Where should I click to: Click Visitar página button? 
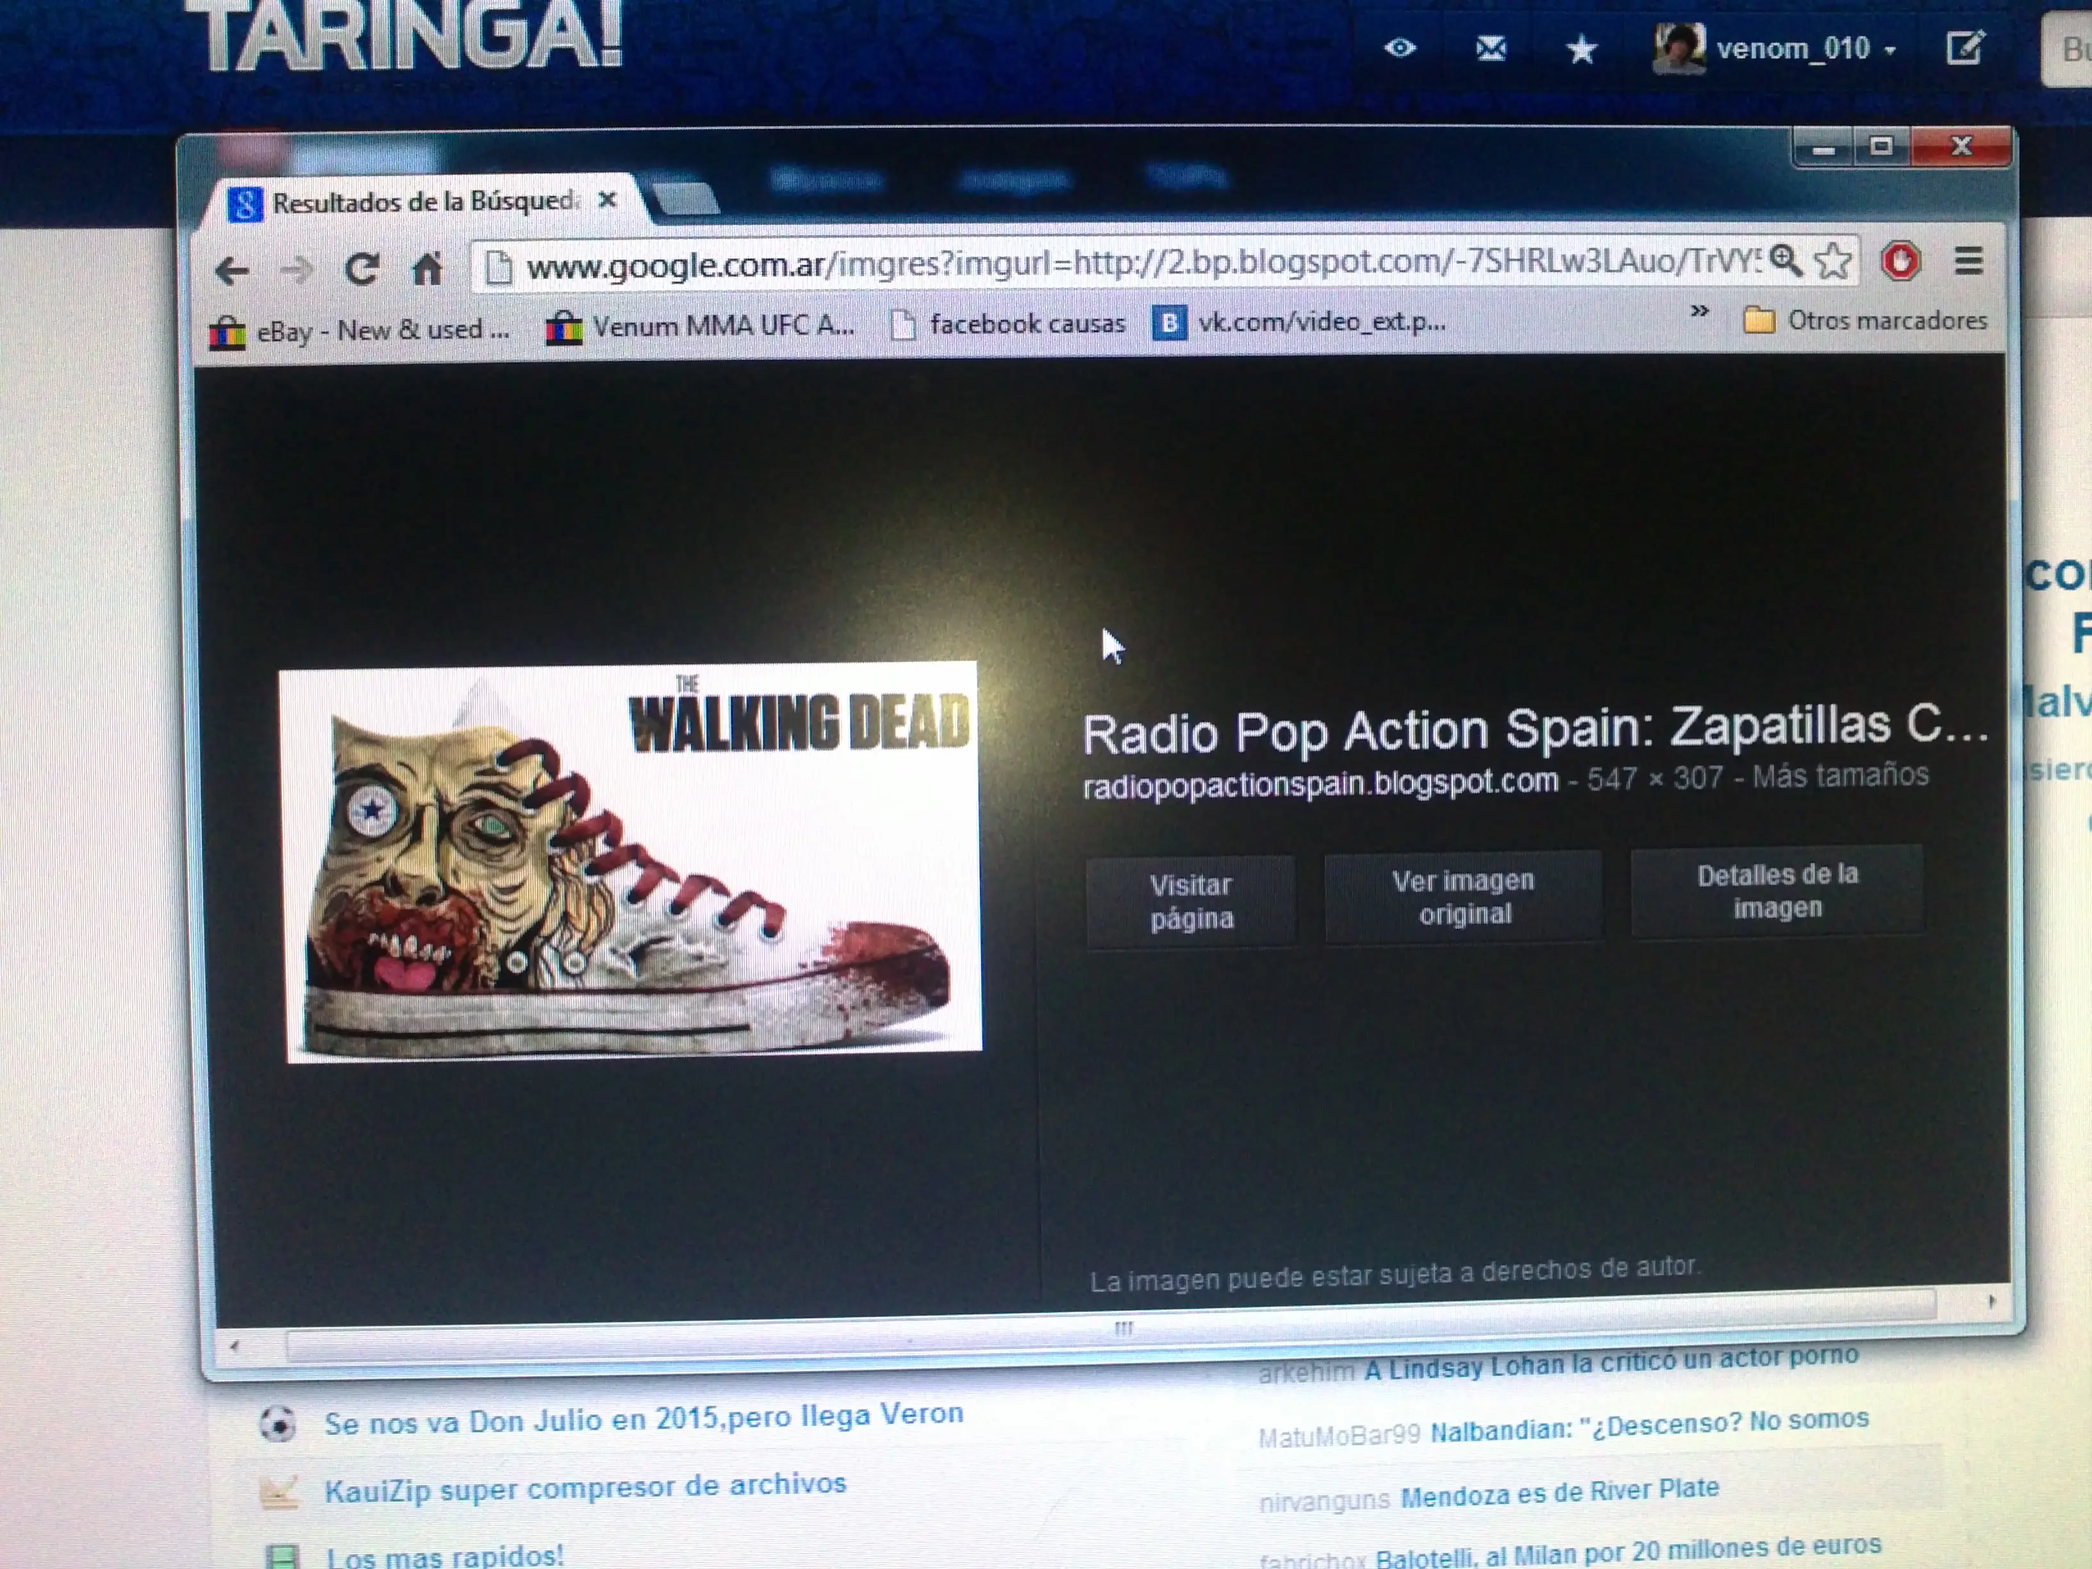1191,901
